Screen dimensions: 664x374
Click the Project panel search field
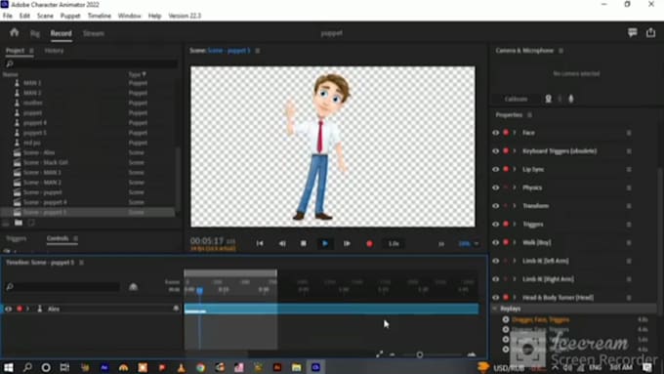[91, 63]
